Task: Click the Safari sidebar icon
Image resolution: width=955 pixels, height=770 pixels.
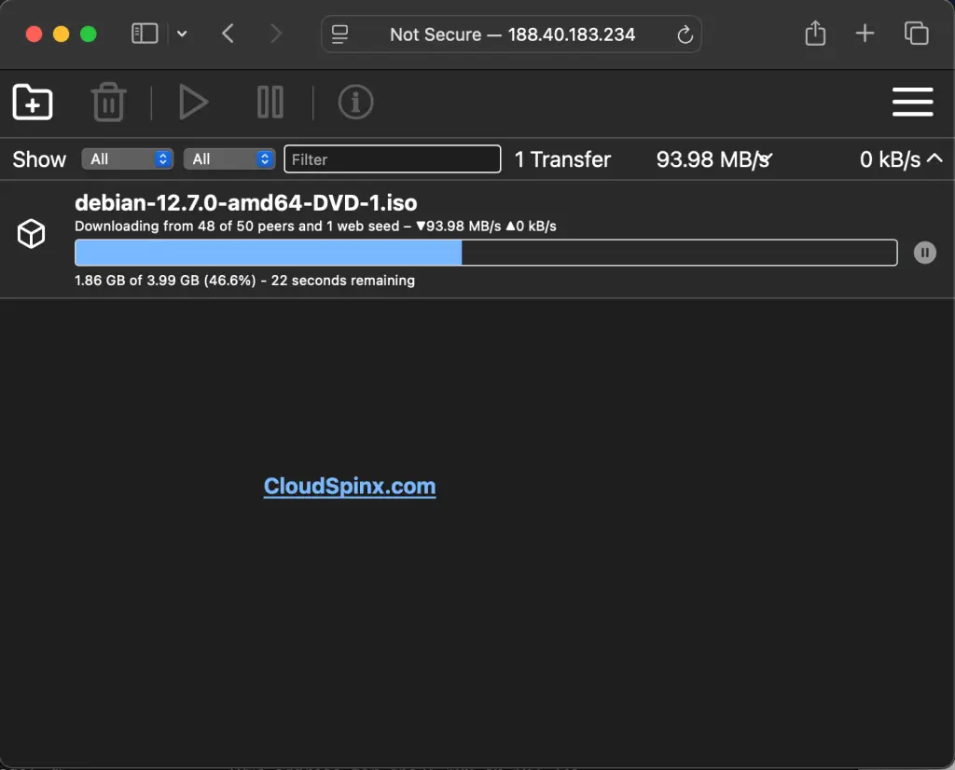Action: [145, 33]
